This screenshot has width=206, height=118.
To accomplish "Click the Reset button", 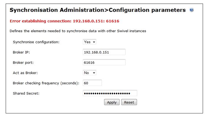I will 129,102.
